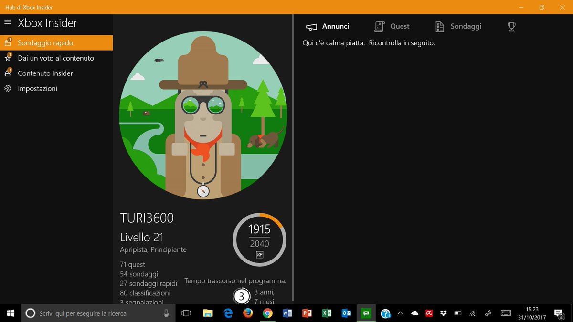
Task: Open PowerPoint from the taskbar
Action: click(307, 313)
